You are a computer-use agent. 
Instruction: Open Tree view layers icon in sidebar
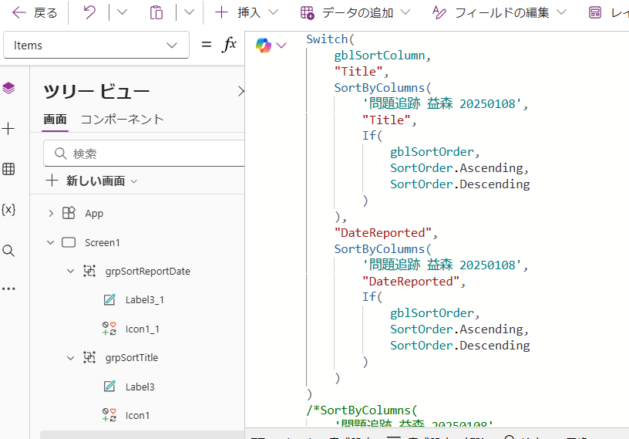8,88
